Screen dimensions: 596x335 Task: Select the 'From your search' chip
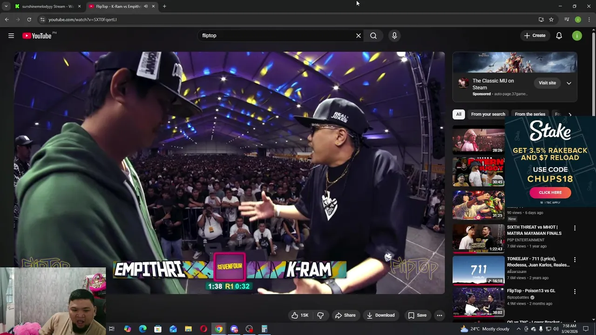[488, 114]
